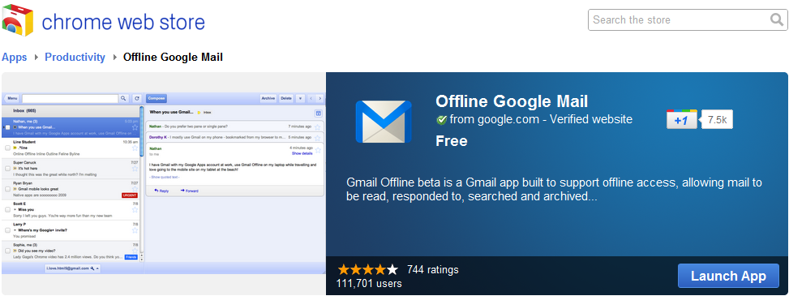789x296 pixels.
Task: Click the chrome web store title text
Action: pyautogui.click(x=123, y=22)
